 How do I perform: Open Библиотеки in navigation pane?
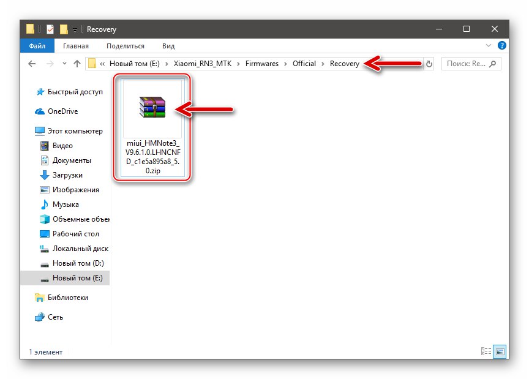pyautogui.click(x=68, y=298)
